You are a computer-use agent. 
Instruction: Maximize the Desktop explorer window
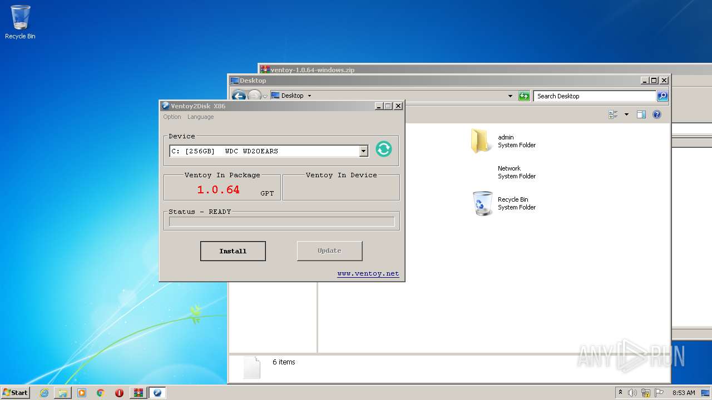(x=654, y=81)
